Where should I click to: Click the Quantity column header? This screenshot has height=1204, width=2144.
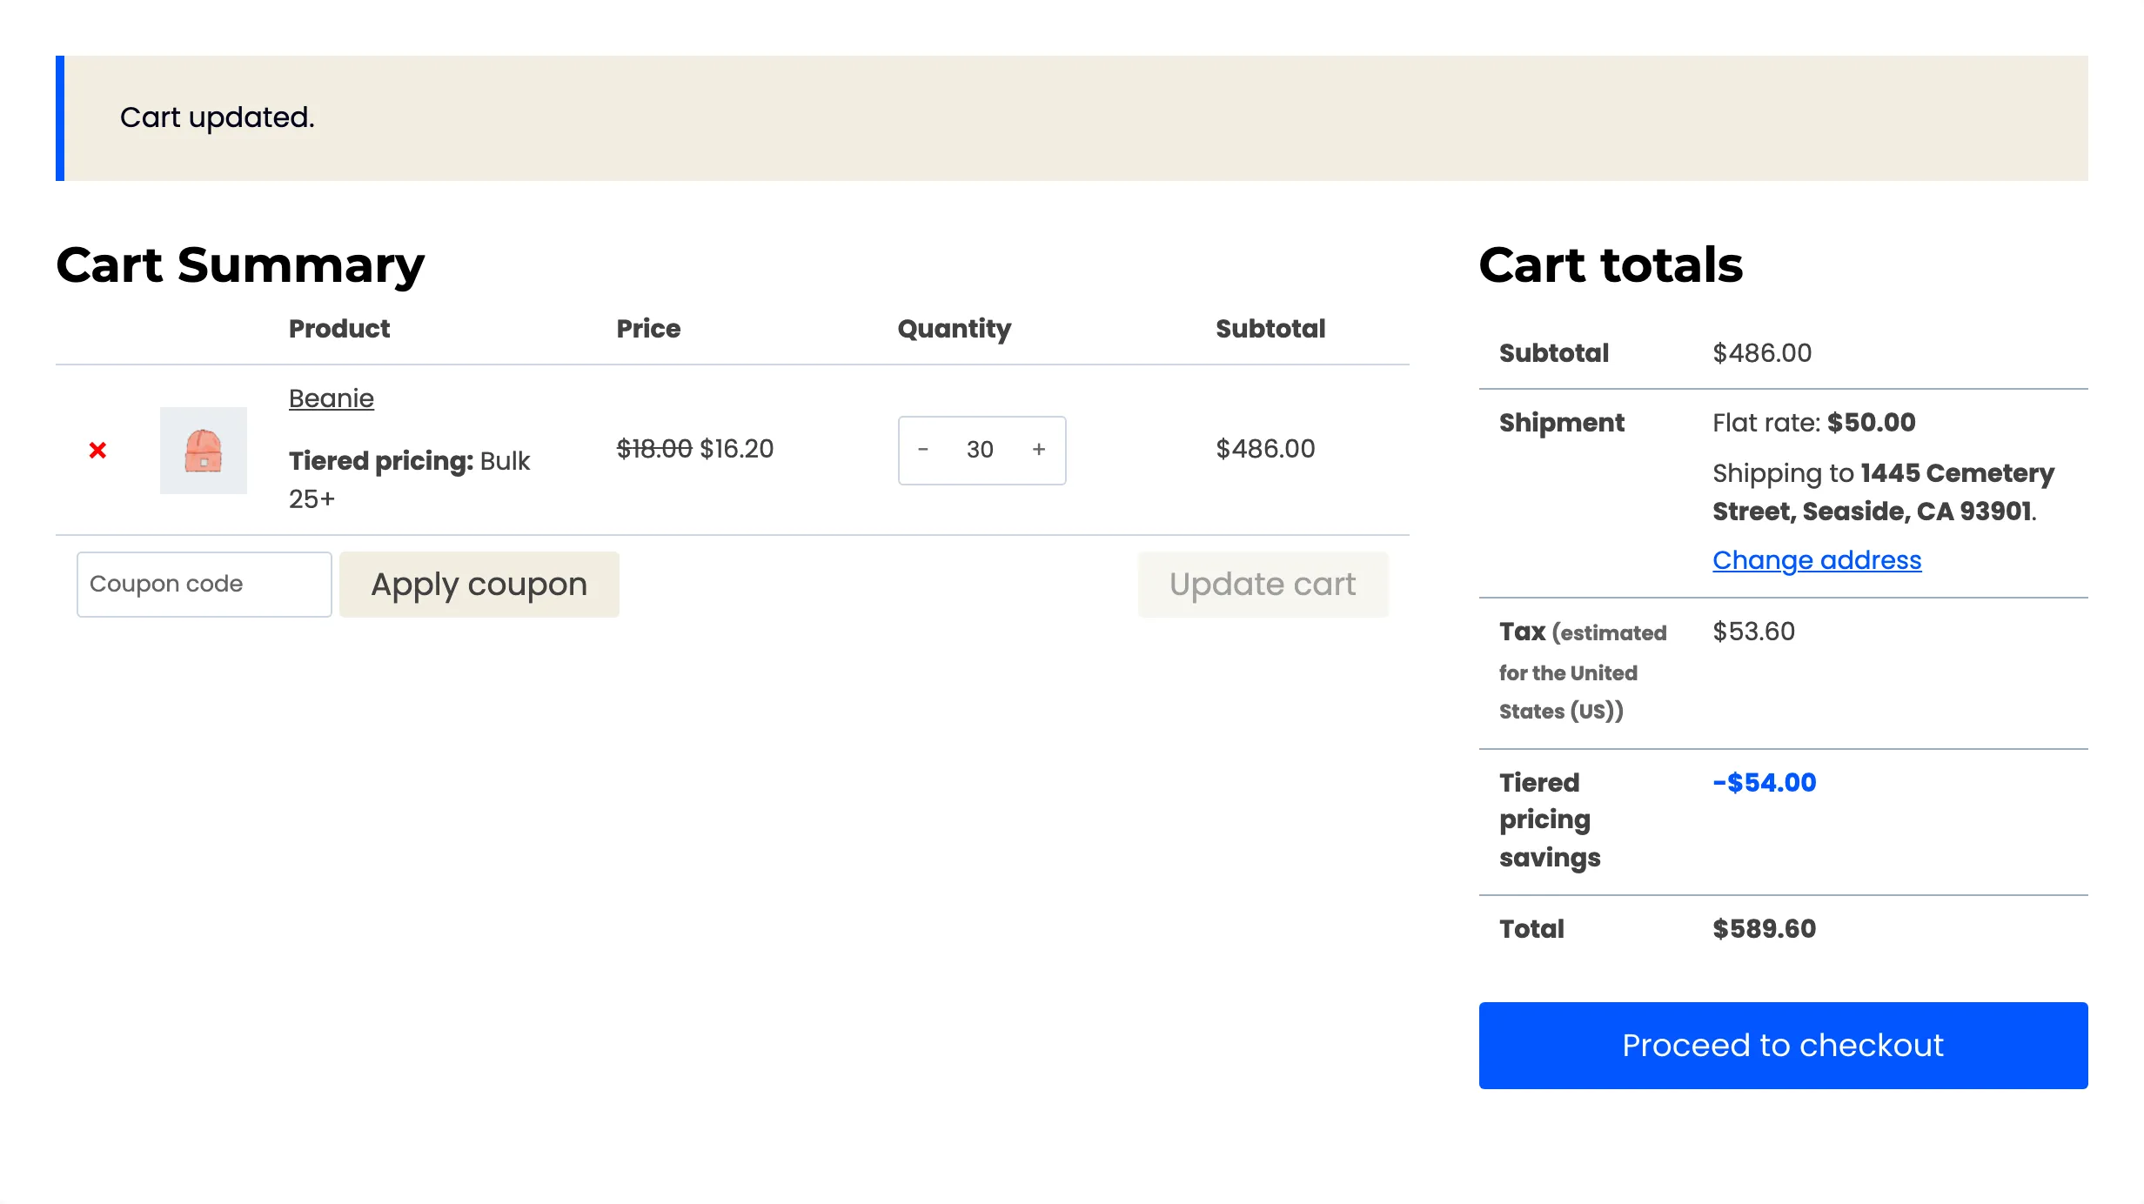click(955, 329)
